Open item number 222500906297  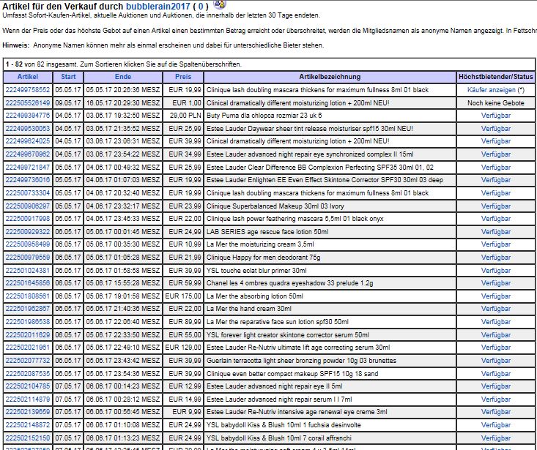(x=28, y=206)
